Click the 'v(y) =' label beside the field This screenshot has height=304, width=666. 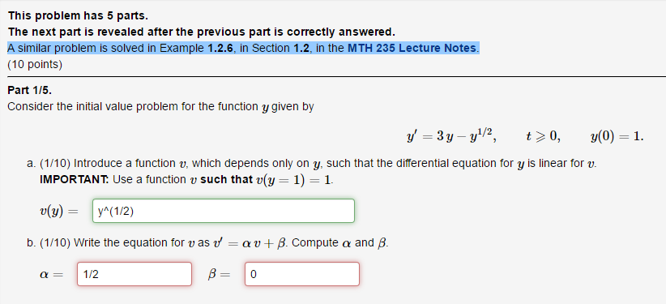(58, 212)
